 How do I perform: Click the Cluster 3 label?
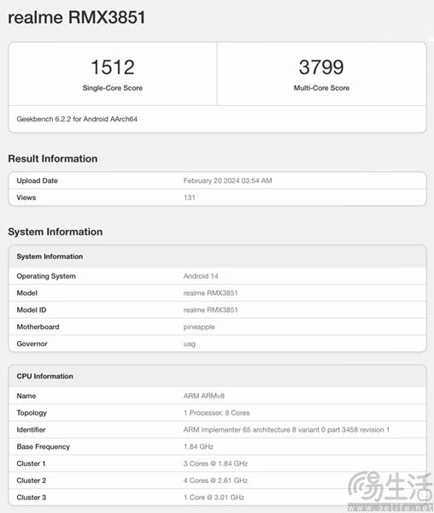(x=32, y=498)
